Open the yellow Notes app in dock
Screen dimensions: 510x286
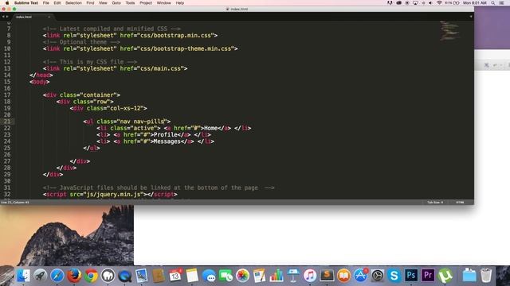192,276
